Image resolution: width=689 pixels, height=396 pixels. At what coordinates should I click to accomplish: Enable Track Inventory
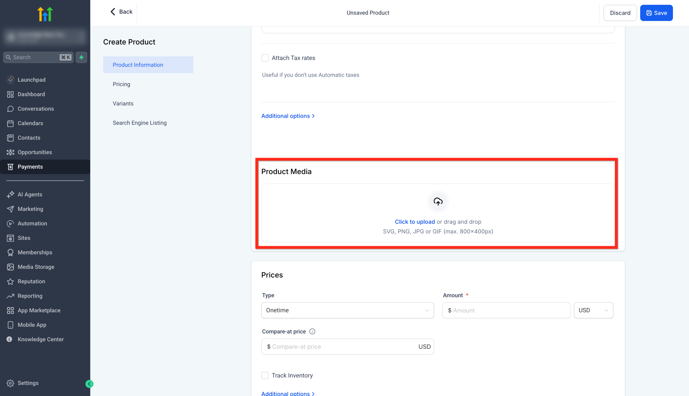tap(265, 375)
